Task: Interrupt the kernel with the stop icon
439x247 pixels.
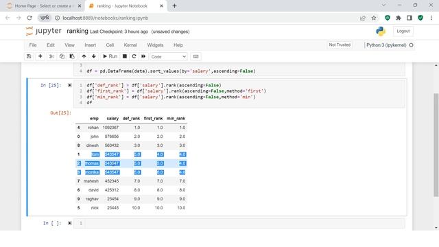Action: tap(125, 56)
